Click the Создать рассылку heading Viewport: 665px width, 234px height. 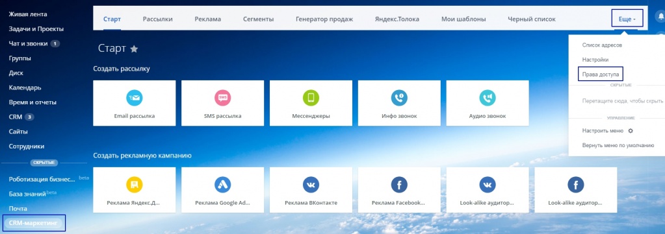122,68
